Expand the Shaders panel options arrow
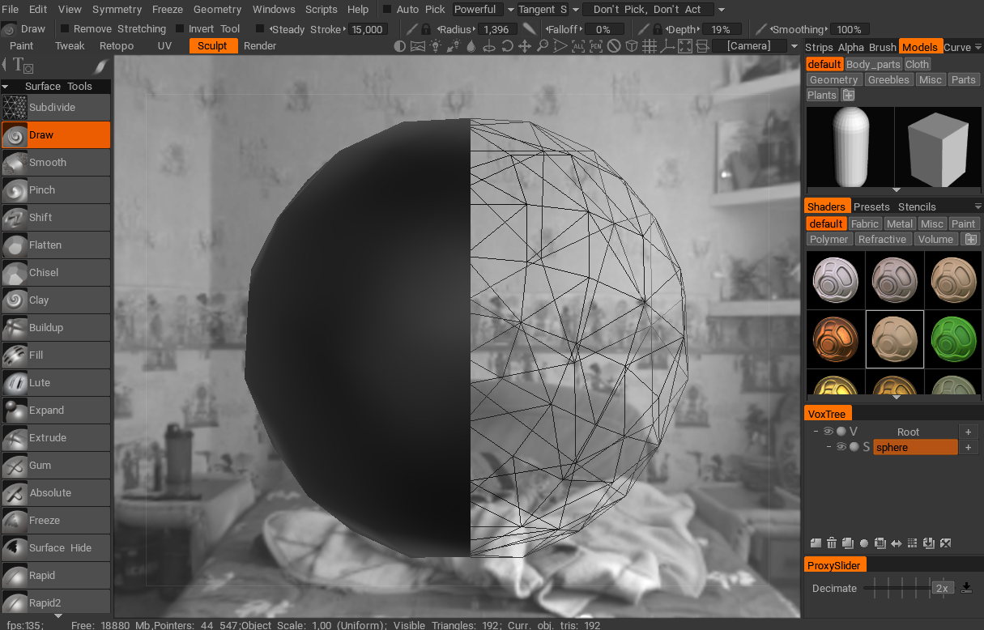The height and width of the screenshot is (630, 984). 978,206
